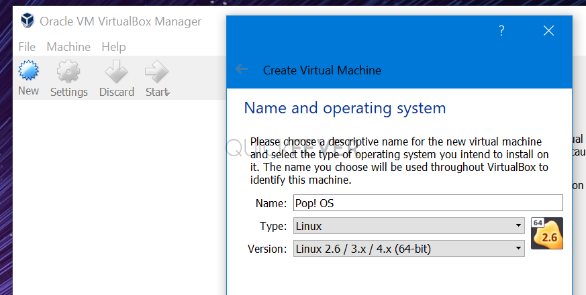
Task: Click the Oracle VM VirtualBox Manager title
Action: coord(120,21)
